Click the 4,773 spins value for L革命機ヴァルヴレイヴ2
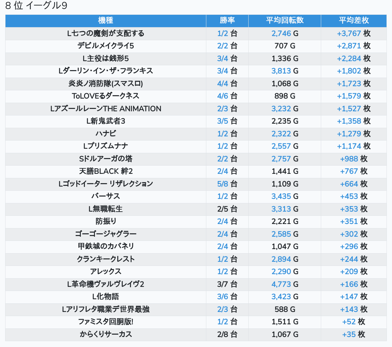The width and height of the screenshot is (392, 347). tap(281, 284)
